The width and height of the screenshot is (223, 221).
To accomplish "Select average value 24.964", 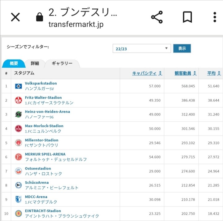I will [213, 171].
